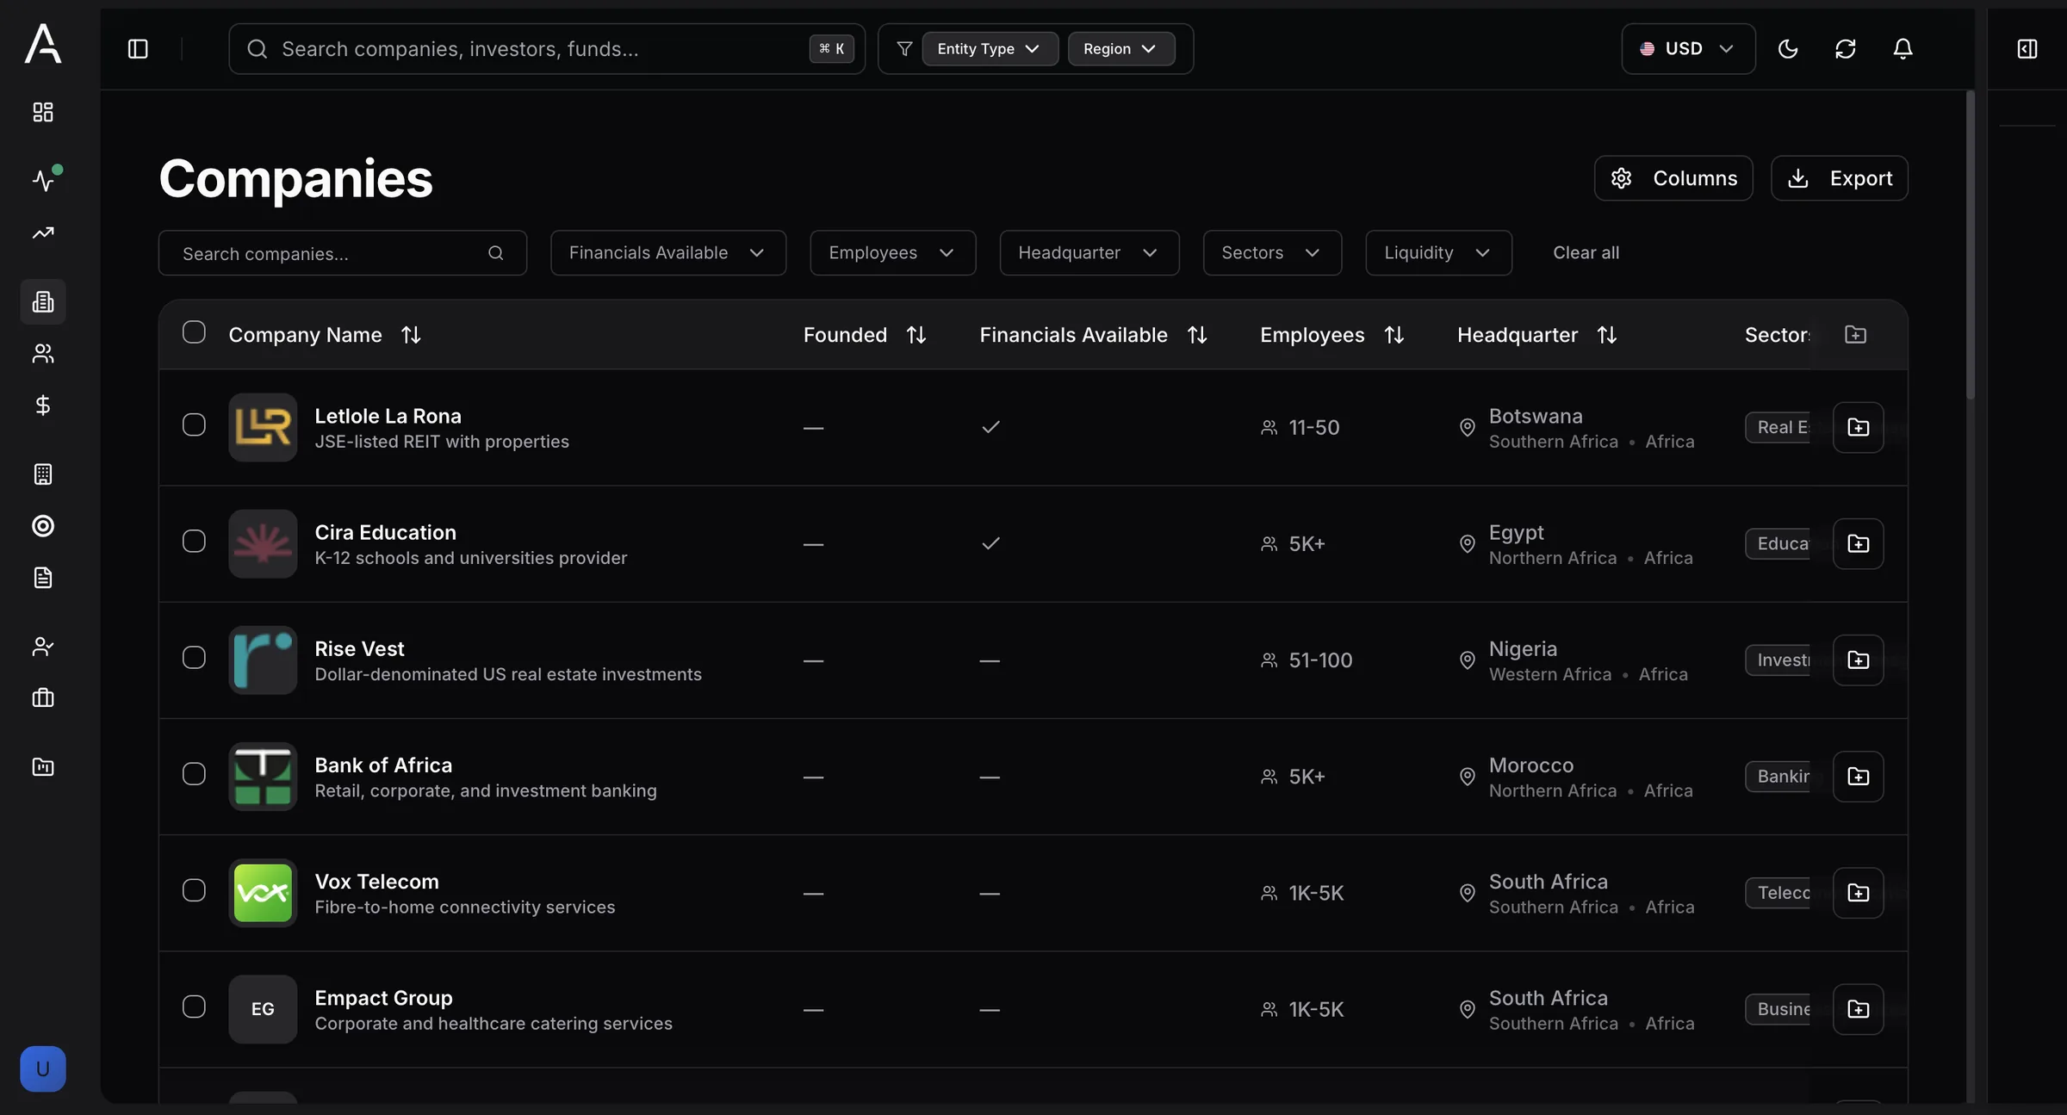Click Clear all filters link

[1586, 252]
